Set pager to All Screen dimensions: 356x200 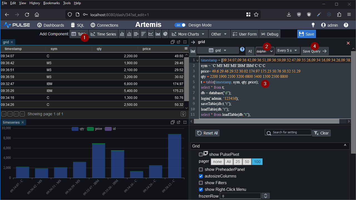click(229, 162)
